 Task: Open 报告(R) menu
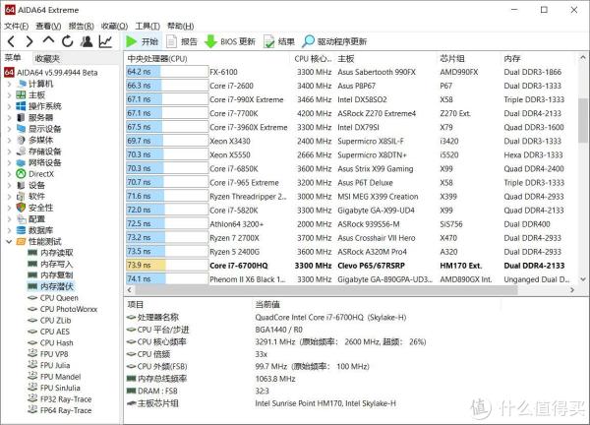point(81,26)
